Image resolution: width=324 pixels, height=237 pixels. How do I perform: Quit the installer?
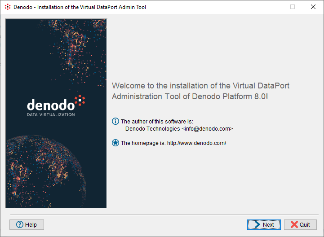[300, 224]
